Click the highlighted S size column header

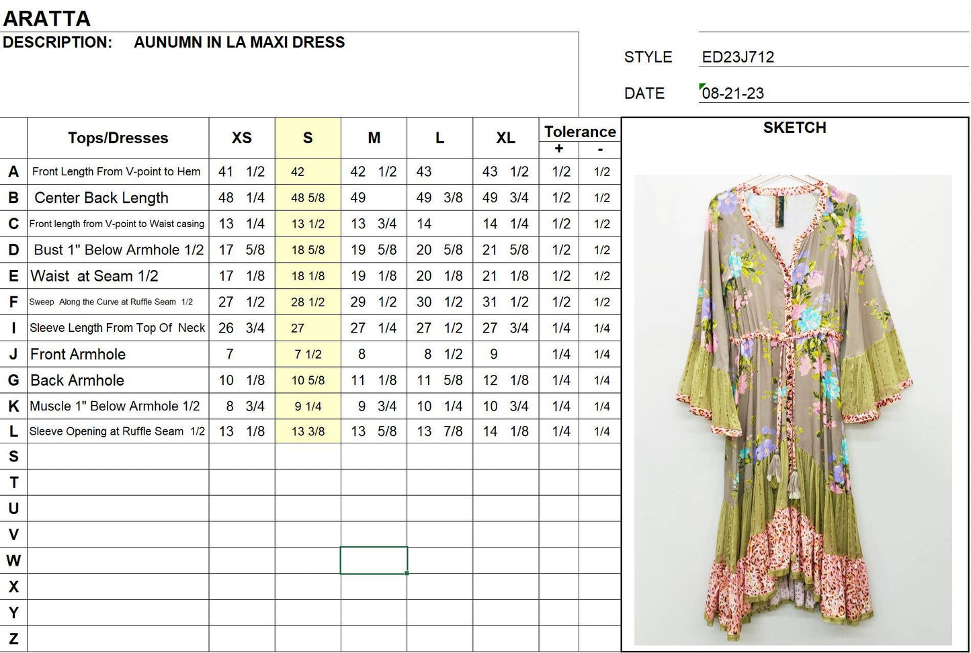307,138
